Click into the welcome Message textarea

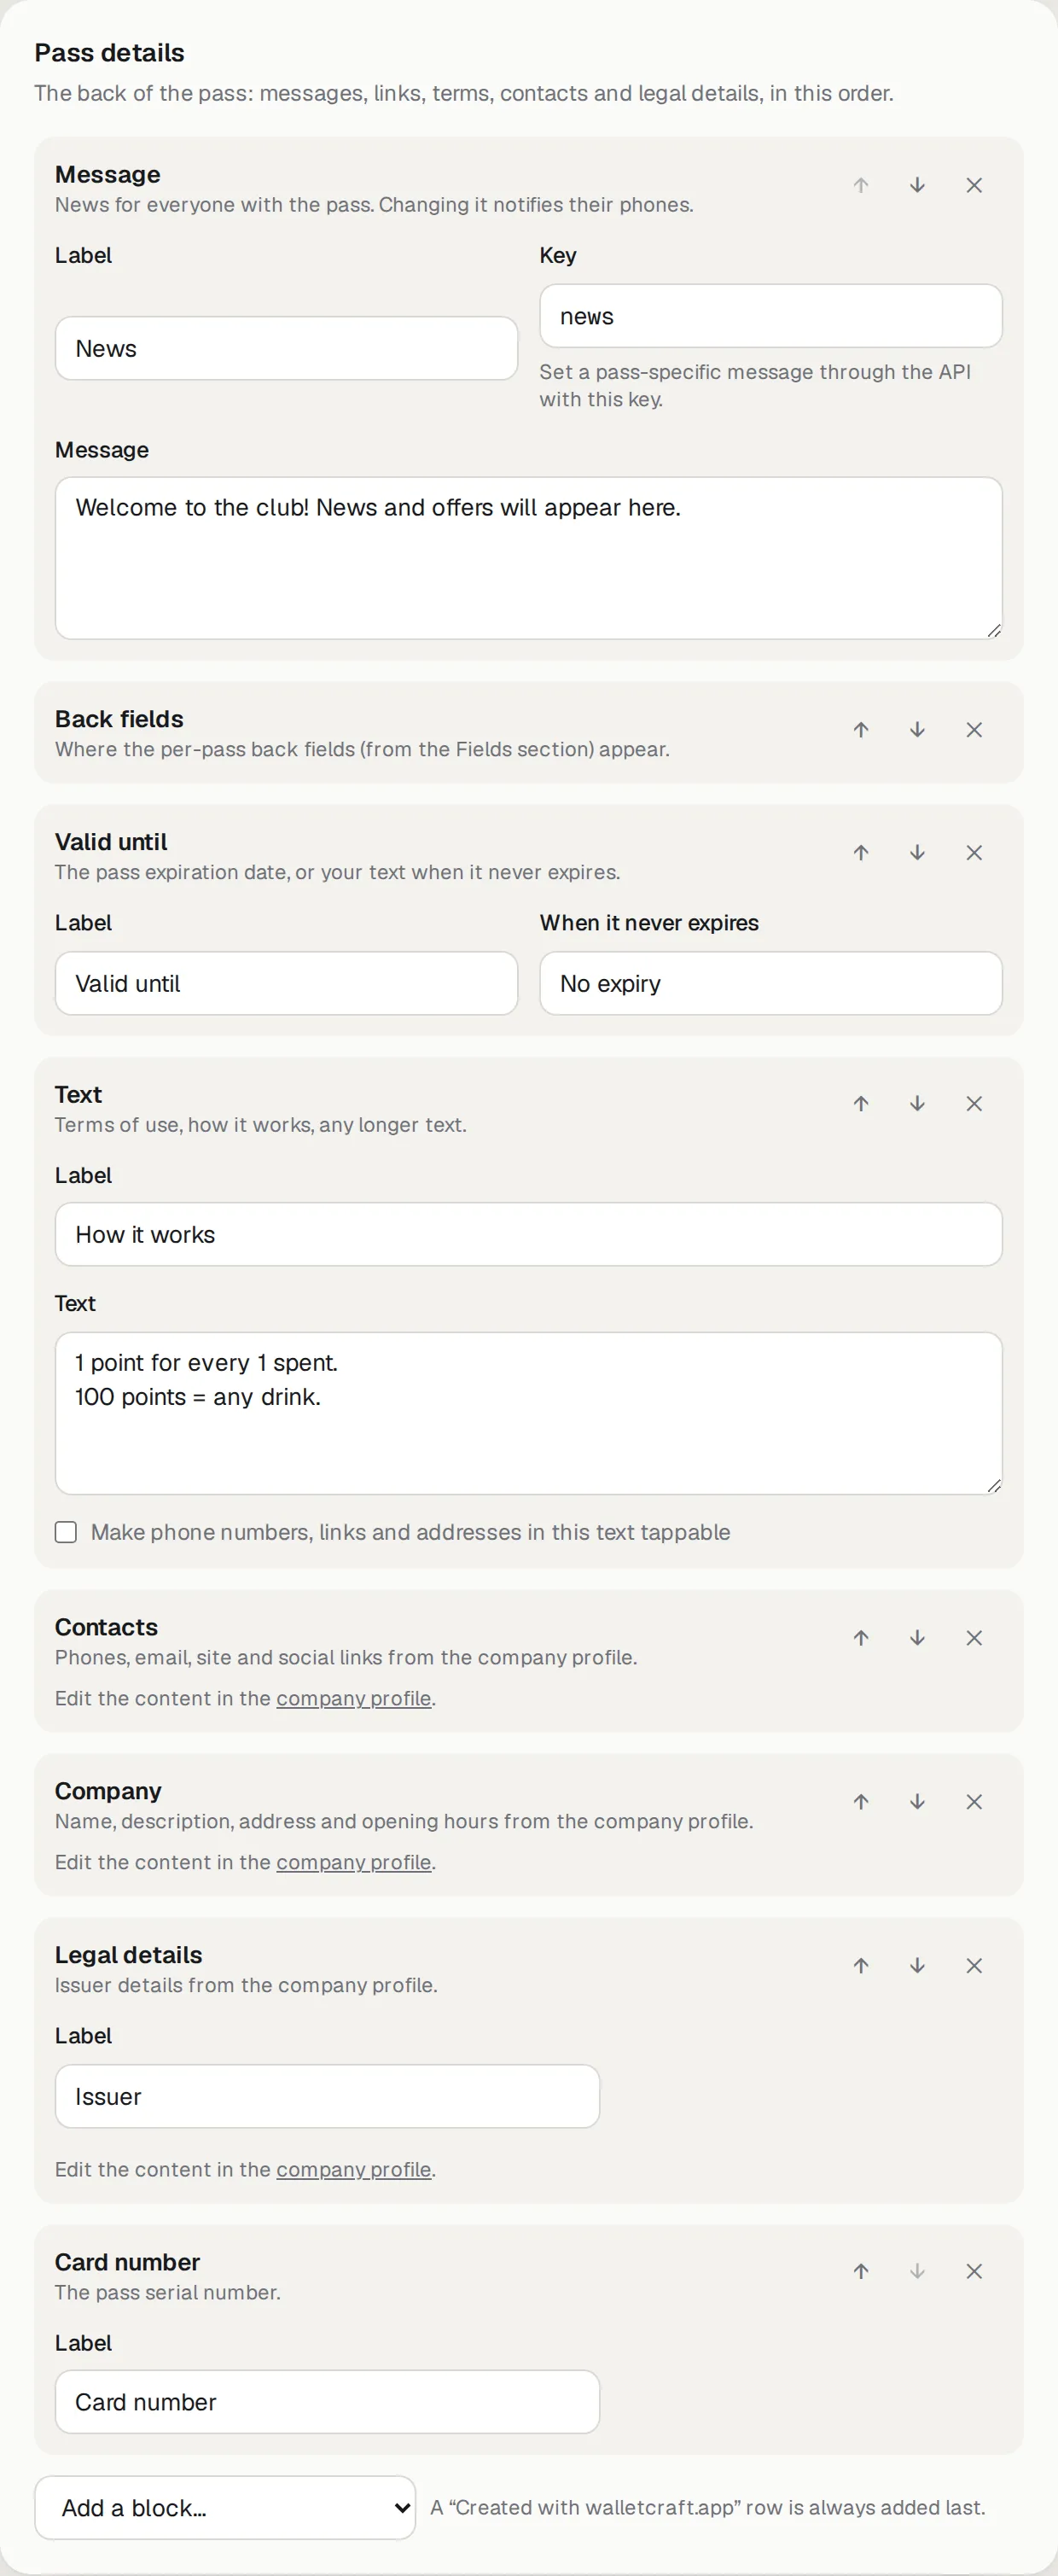(529, 558)
